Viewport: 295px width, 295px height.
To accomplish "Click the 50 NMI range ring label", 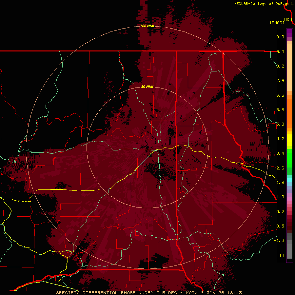I will pyautogui.click(x=147, y=87).
